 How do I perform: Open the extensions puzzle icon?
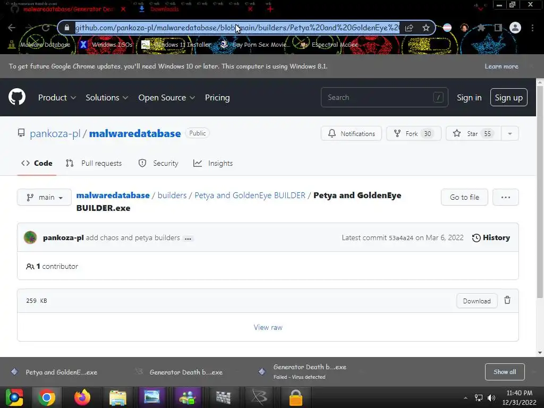click(x=481, y=28)
